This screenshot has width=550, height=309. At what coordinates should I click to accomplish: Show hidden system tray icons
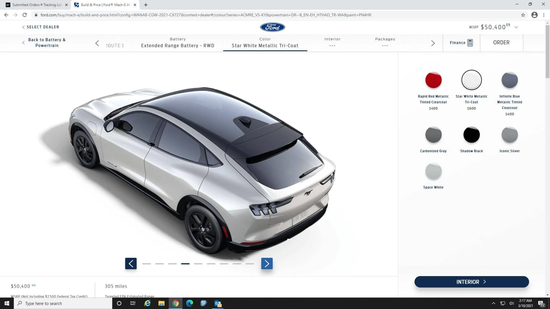coord(493,303)
